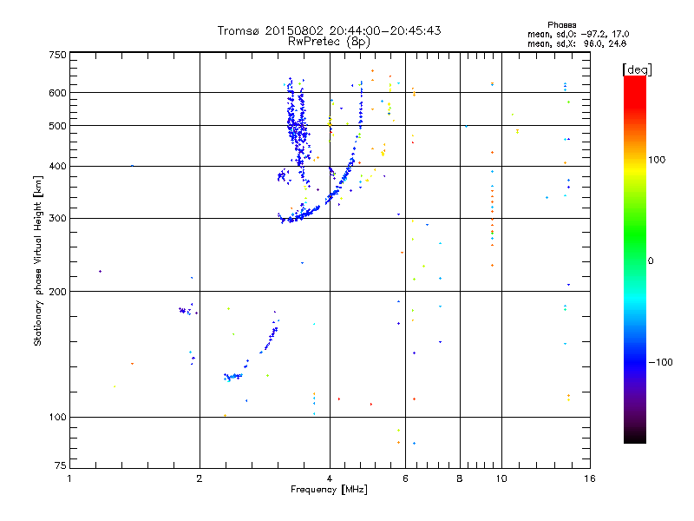Click the y-axis tick label "300"
This screenshot has height=521, width=694.
(57, 219)
